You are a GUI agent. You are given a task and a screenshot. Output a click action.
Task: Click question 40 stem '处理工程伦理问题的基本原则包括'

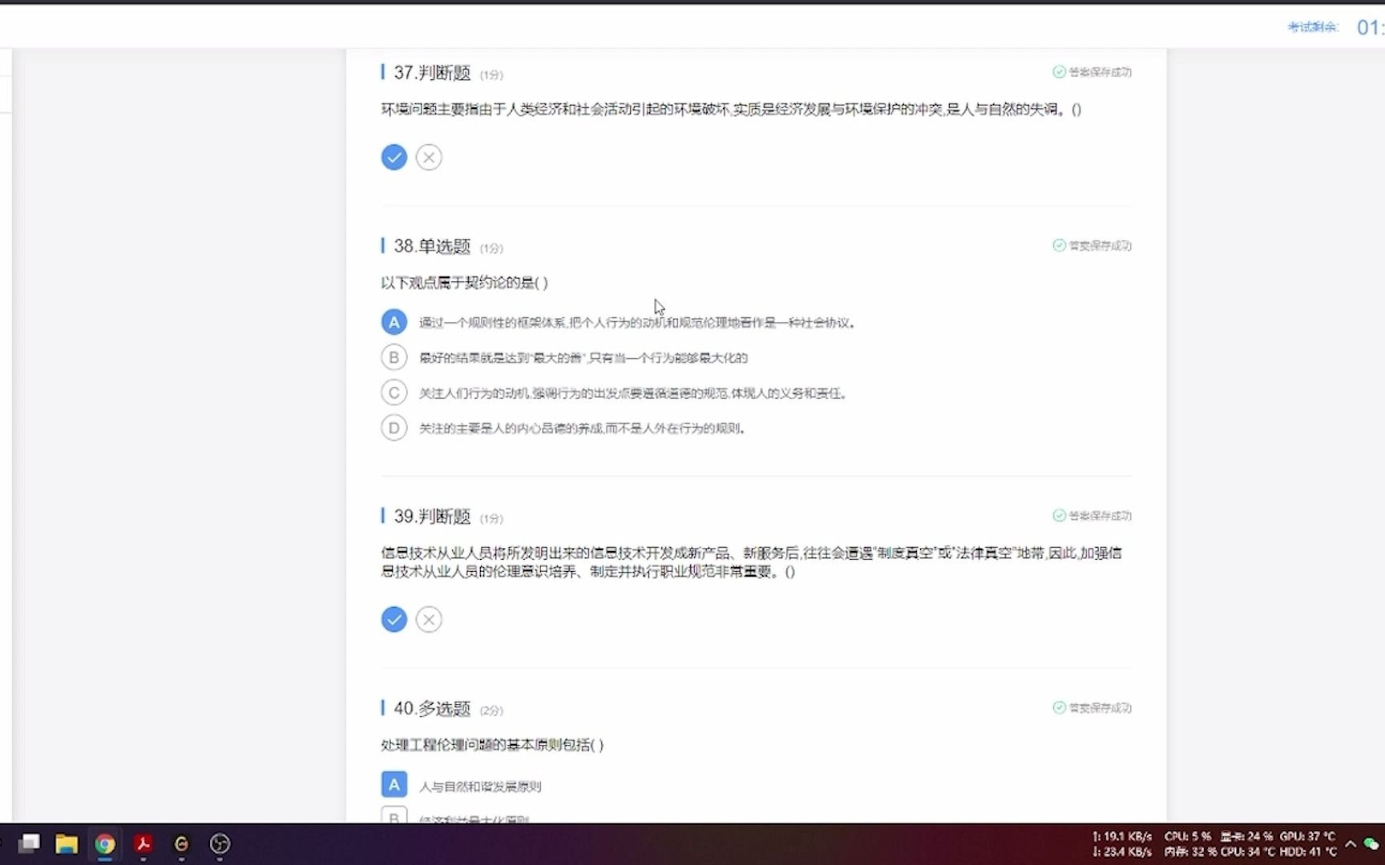(492, 745)
